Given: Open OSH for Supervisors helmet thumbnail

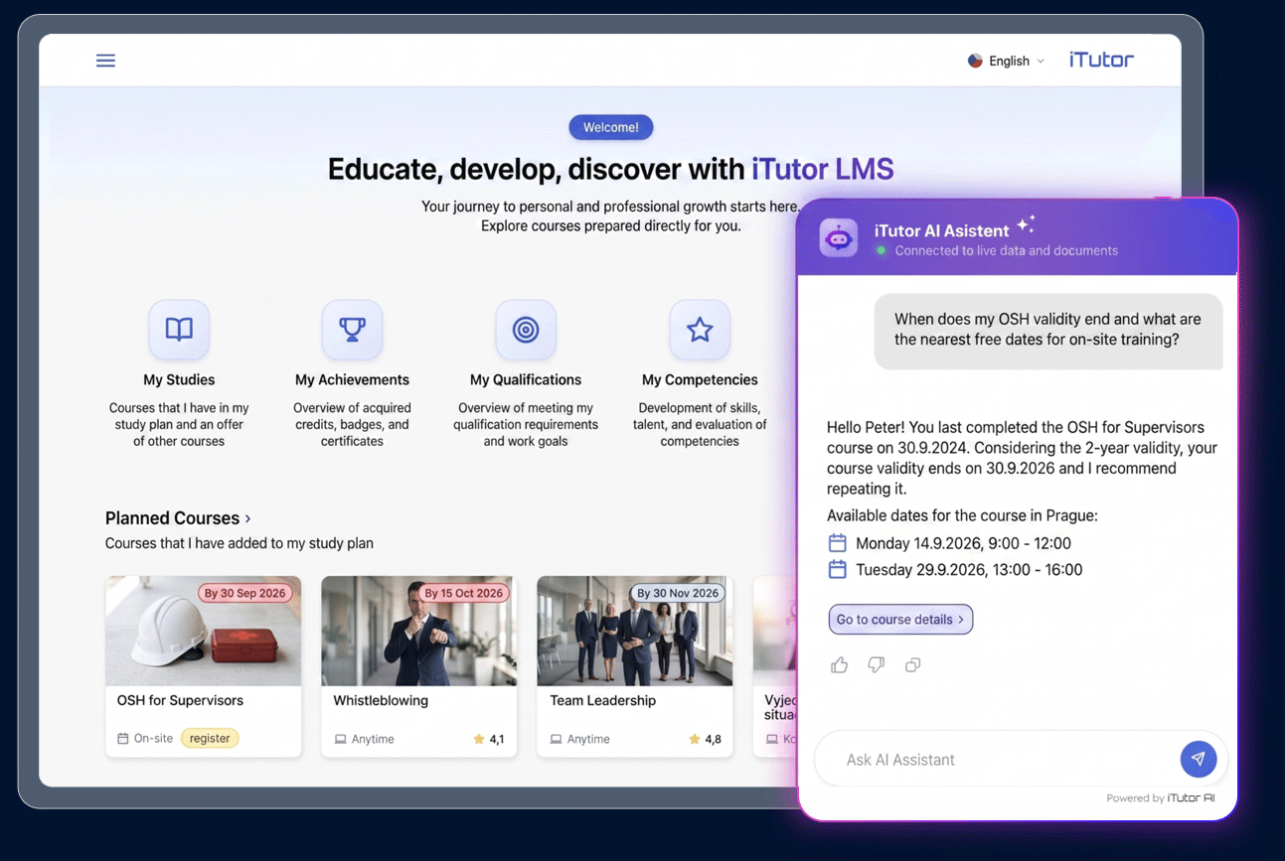Looking at the screenshot, I should coord(203,632).
